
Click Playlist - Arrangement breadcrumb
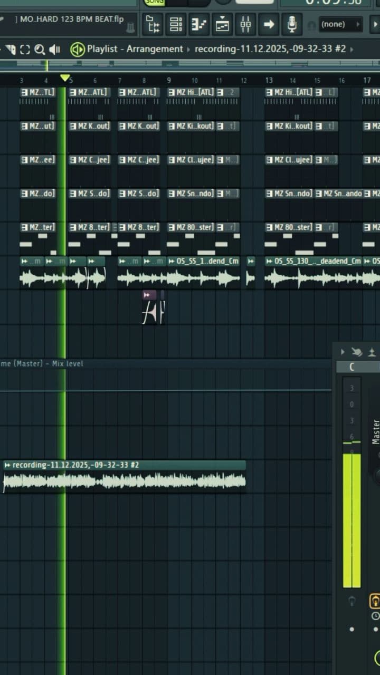click(x=135, y=49)
